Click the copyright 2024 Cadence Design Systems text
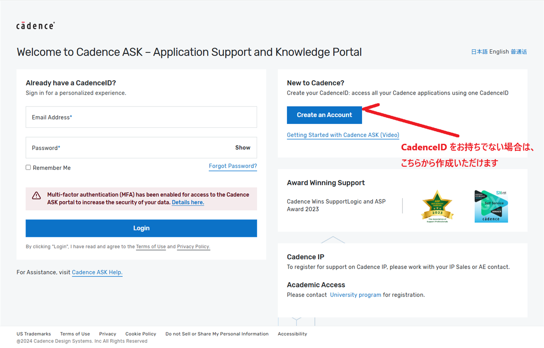The image size is (544, 348). click(82, 341)
